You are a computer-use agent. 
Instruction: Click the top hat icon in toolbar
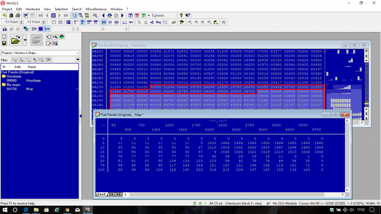(x=11, y=16)
